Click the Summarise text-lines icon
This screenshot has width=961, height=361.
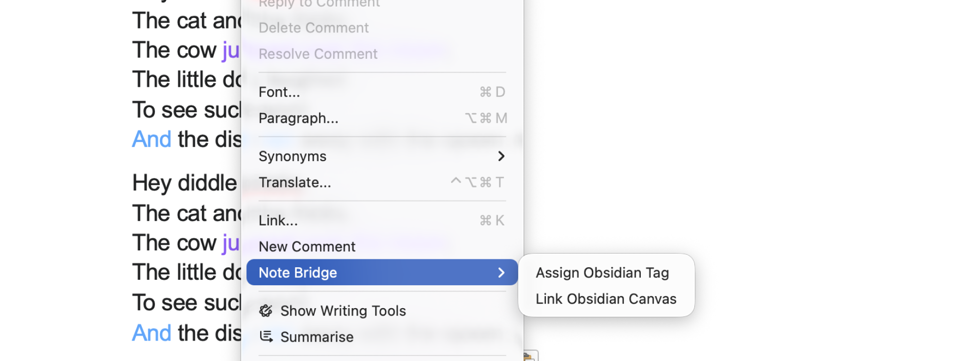(266, 337)
